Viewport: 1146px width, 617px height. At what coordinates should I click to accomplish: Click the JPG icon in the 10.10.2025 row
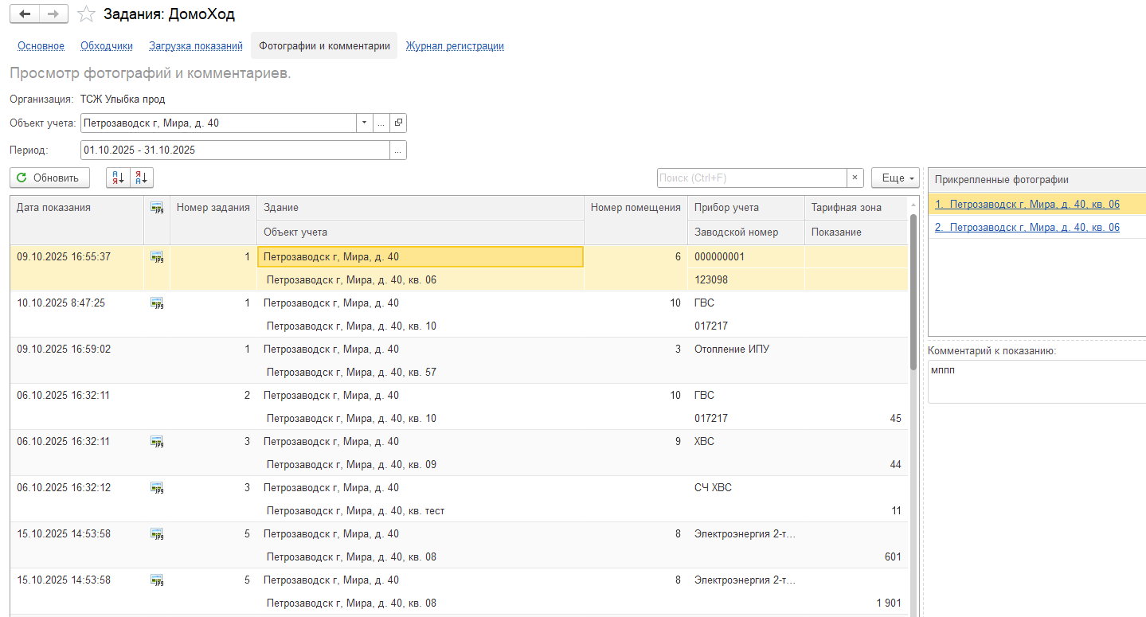coord(157,303)
